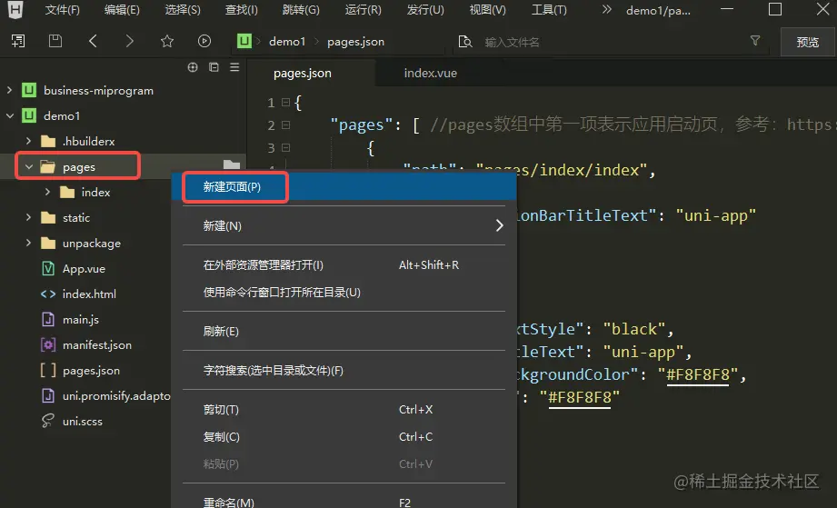The width and height of the screenshot is (837, 508).
Task: Click the run play icon in toolbar
Action: point(204,41)
